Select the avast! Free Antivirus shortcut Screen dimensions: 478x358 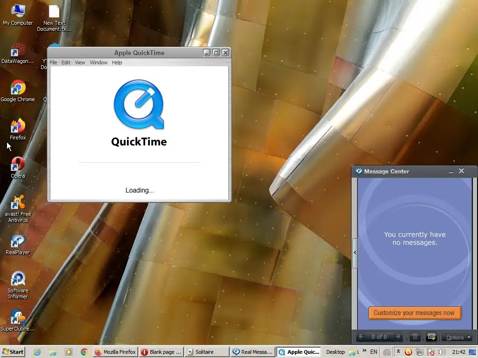pyautogui.click(x=18, y=209)
